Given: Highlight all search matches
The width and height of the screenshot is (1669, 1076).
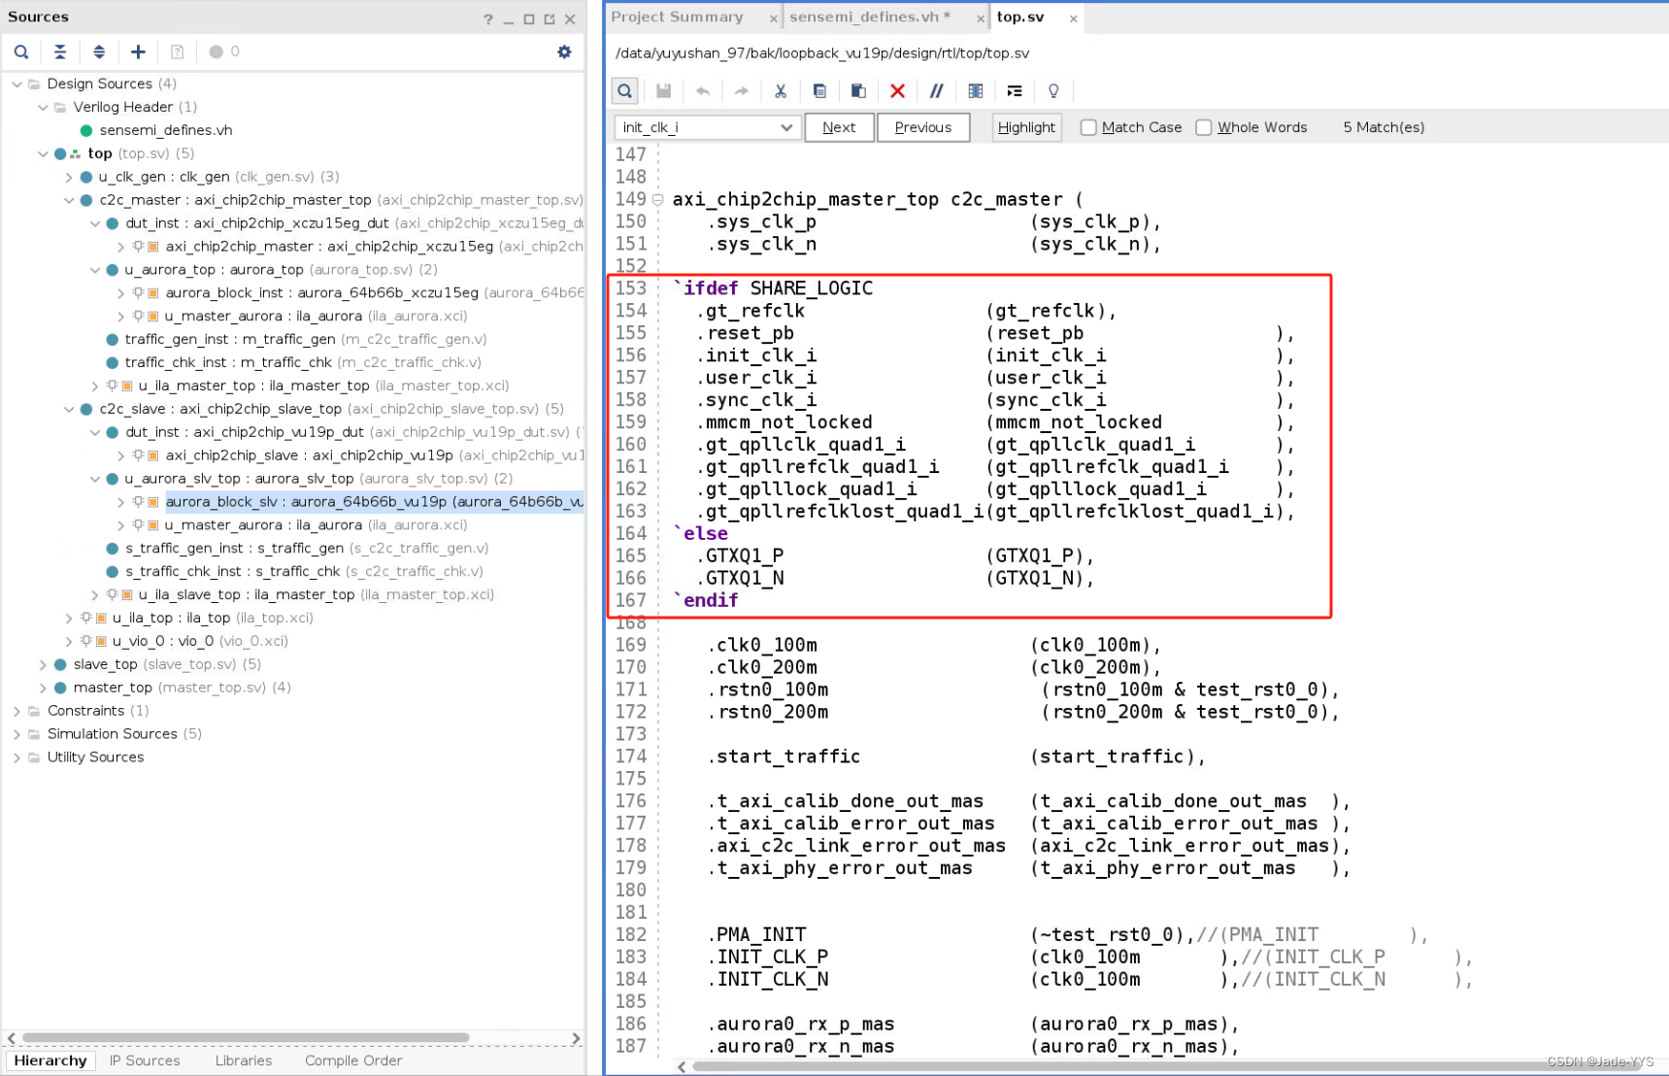Looking at the screenshot, I should [1025, 127].
